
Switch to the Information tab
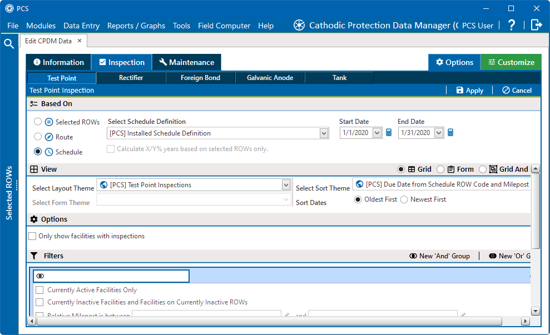[58, 62]
